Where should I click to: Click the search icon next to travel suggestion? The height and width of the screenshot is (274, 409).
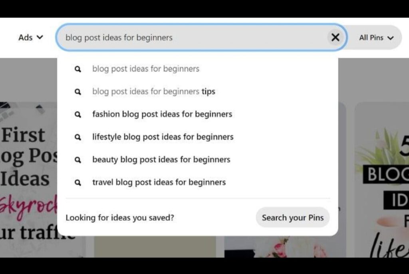tap(77, 182)
